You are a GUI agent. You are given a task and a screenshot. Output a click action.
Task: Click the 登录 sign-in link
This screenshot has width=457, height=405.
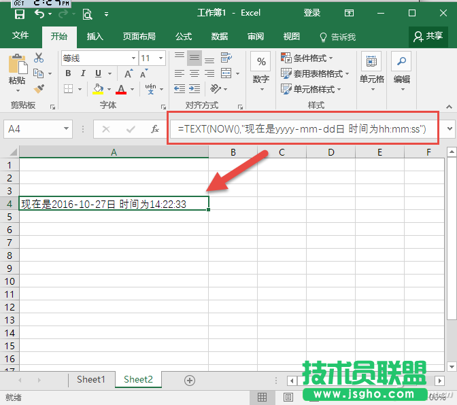[311, 13]
